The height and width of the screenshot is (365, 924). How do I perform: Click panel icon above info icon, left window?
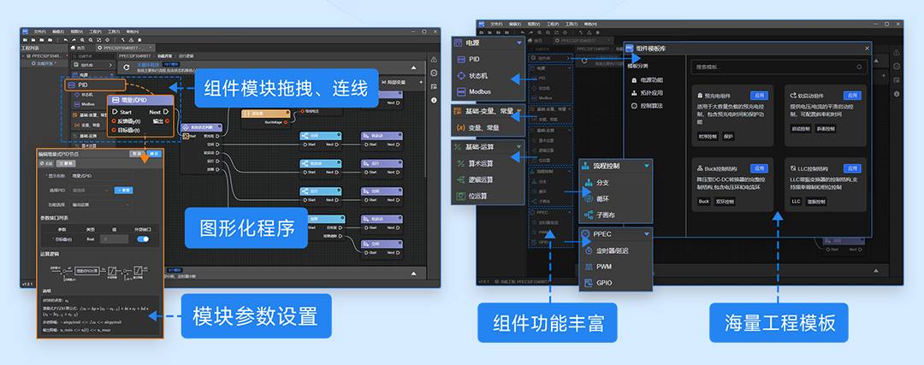pyautogui.click(x=434, y=86)
